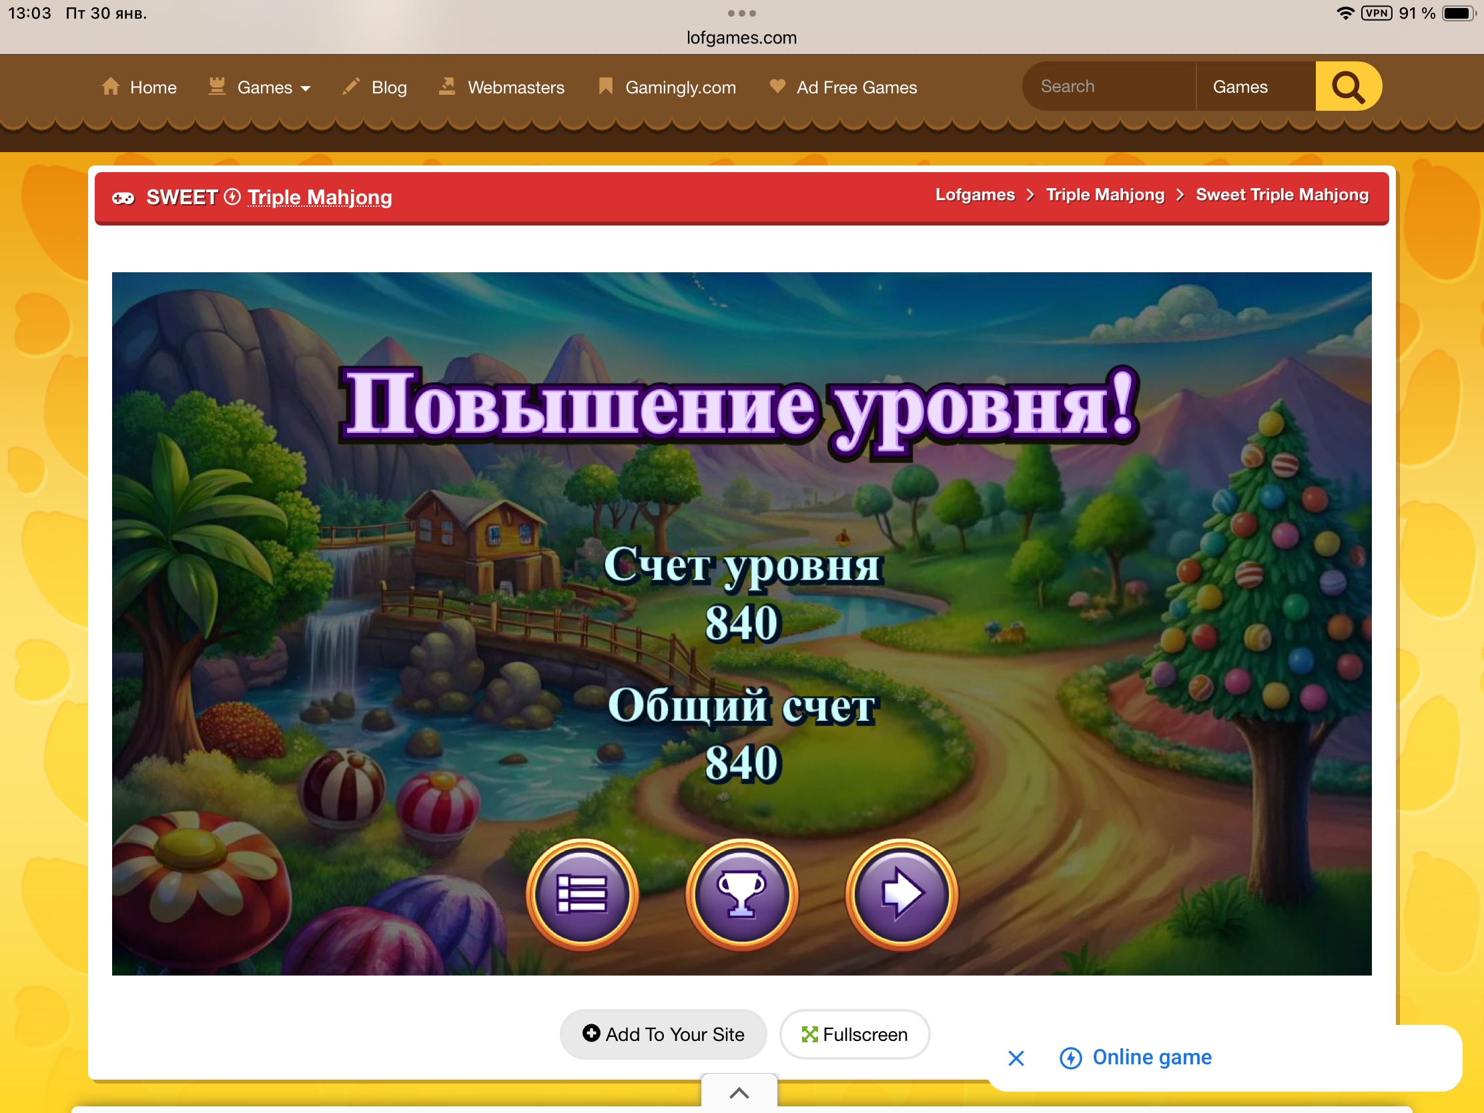Go to Webmasters page

(x=515, y=88)
